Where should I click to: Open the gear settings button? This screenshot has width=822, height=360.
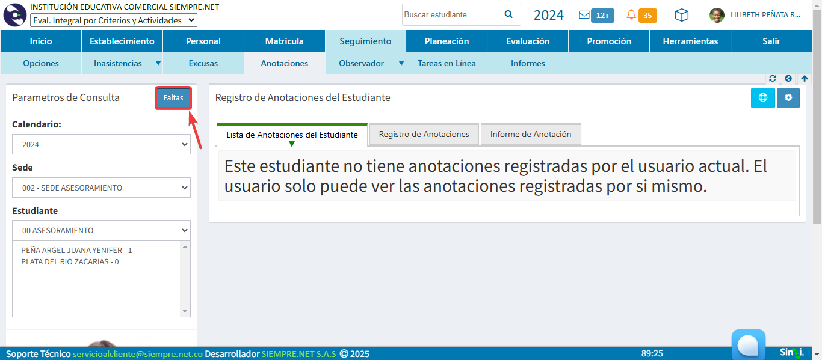(x=788, y=98)
